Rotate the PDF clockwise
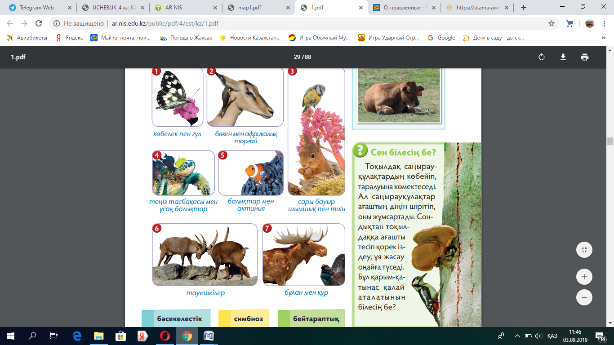The height and width of the screenshot is (345, 614). 542,57
